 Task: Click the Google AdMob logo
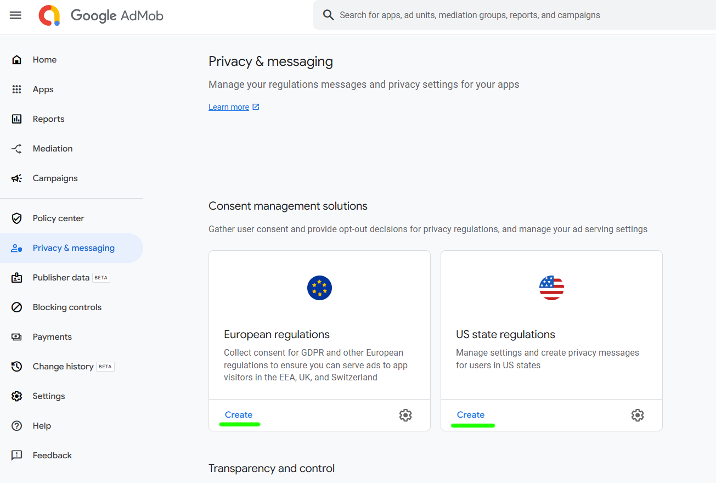(x=102, y=15)
